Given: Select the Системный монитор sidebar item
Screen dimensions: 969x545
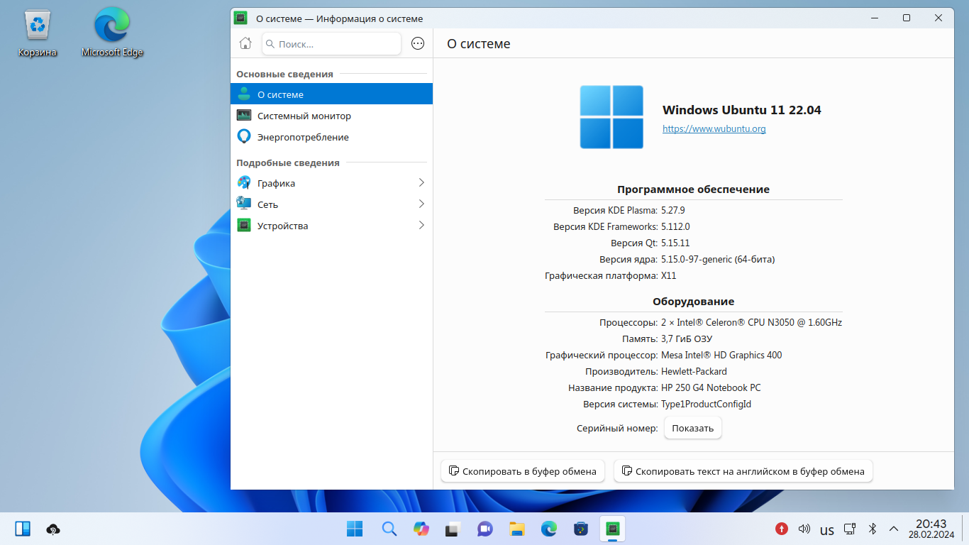Looking at the screenshot, I should tap(304, 116).
